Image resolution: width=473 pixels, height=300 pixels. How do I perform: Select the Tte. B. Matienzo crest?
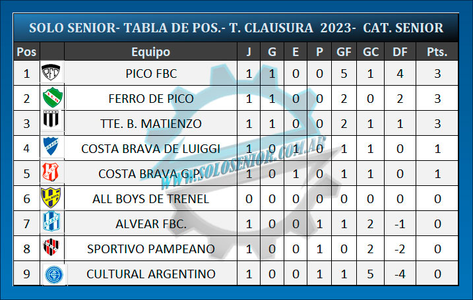pyautogui.click(x=51, y=123)
